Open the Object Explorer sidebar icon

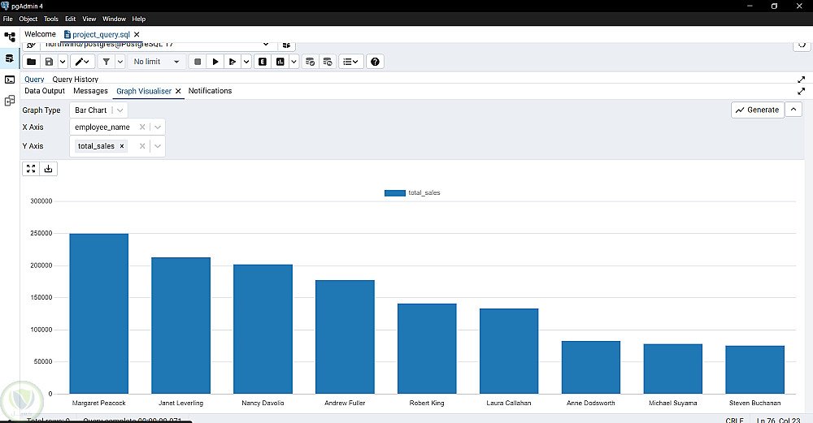click(10, 37)
